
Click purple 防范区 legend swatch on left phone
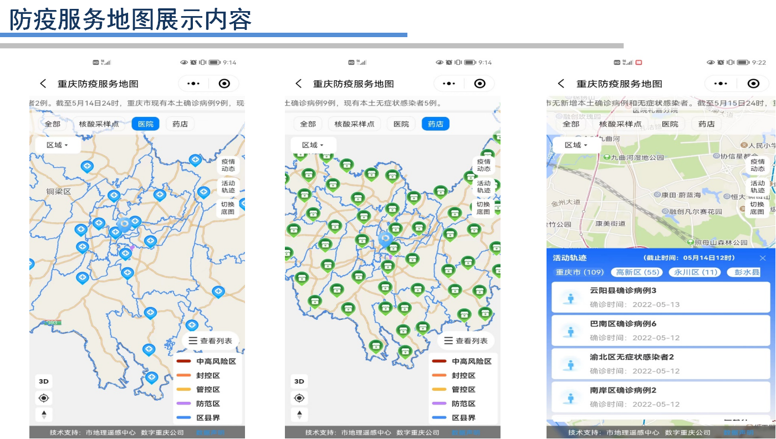pyautogui.click(x=183, y=404)
